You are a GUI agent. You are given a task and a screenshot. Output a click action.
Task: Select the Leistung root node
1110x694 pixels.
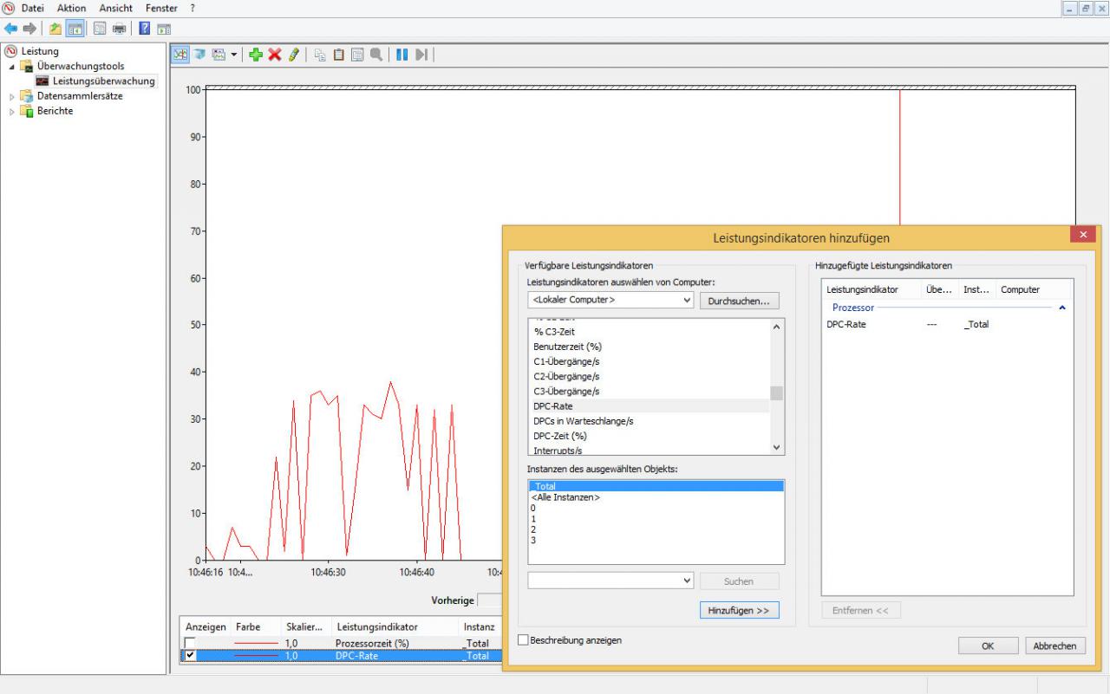click(40, 51)
